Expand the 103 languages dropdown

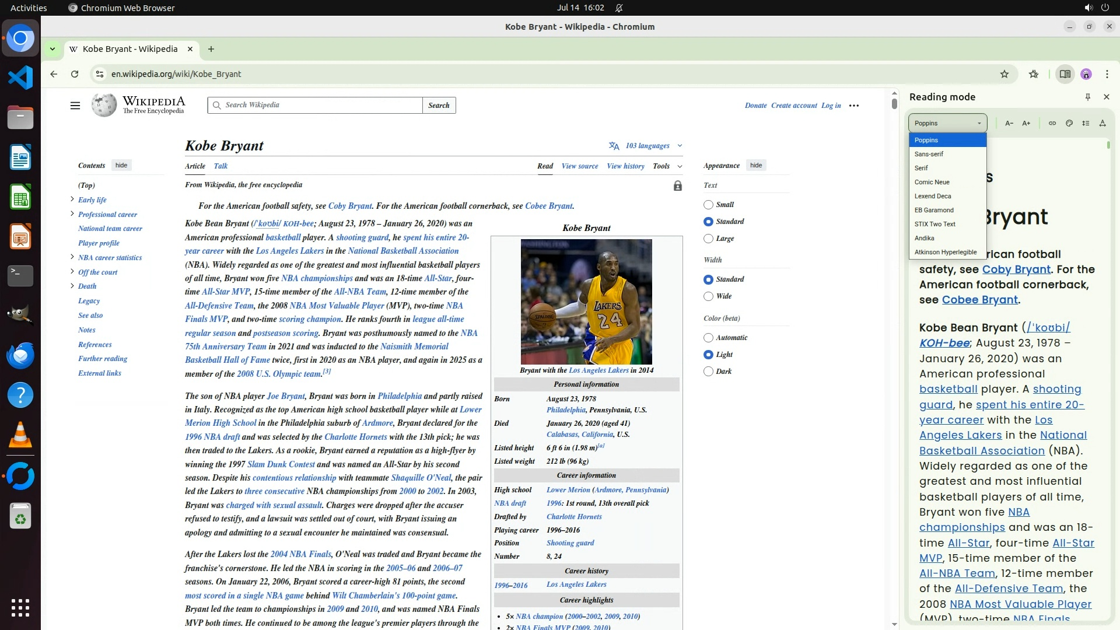pyautogui.click(x=646, y=146)
